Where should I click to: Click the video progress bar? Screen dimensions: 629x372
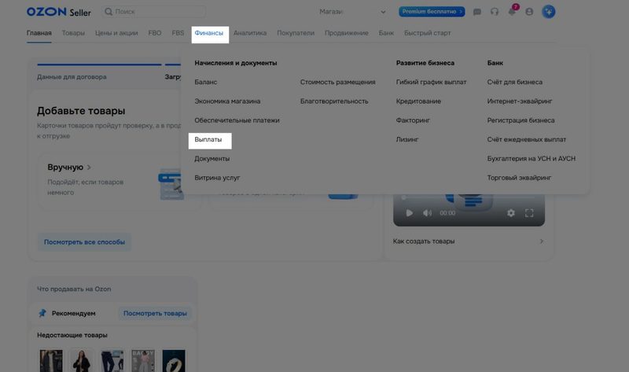point(469,197)
